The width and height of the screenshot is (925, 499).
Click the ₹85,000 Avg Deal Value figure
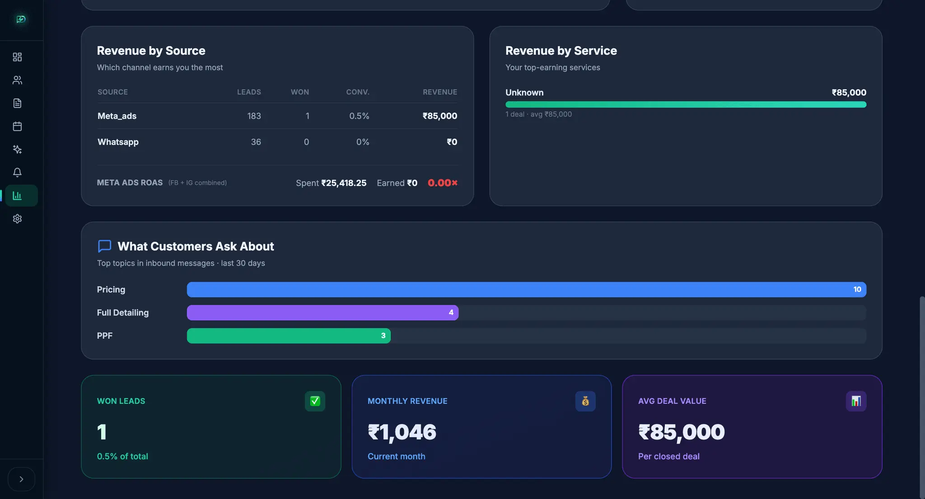[681, 432]
